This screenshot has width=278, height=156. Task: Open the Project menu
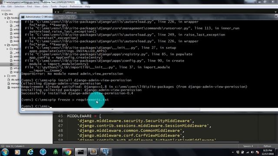click(x=63, y=6)
